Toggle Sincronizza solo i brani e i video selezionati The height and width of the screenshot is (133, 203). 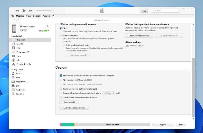point(61,84)
